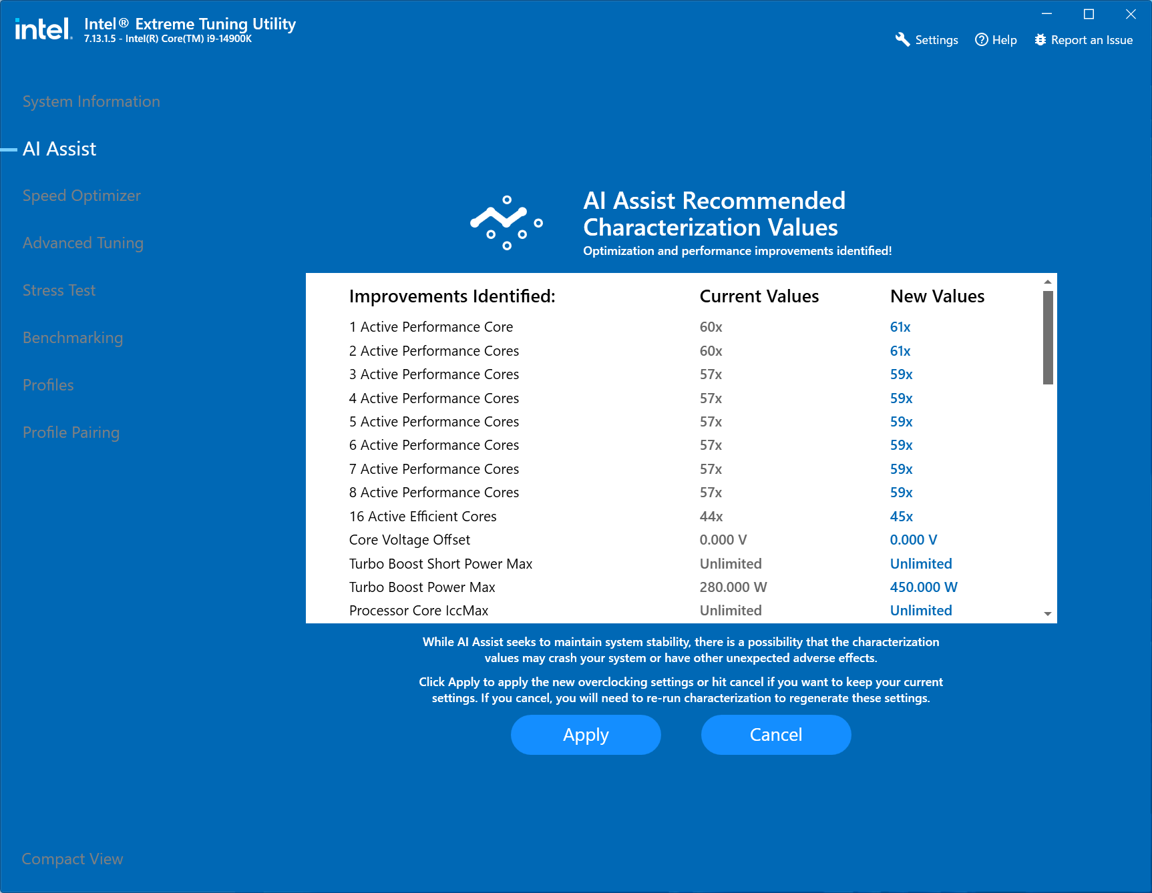
Task: Switch to Stress Test section
Action: pos(59,290)
